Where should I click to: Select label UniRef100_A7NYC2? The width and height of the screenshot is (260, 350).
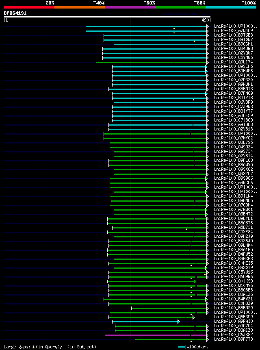(233, 138)
